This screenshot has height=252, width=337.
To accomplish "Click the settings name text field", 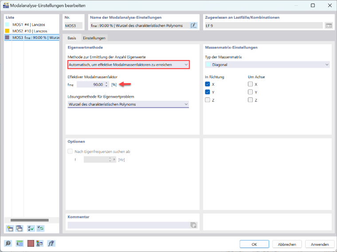I will coord(140,26).
